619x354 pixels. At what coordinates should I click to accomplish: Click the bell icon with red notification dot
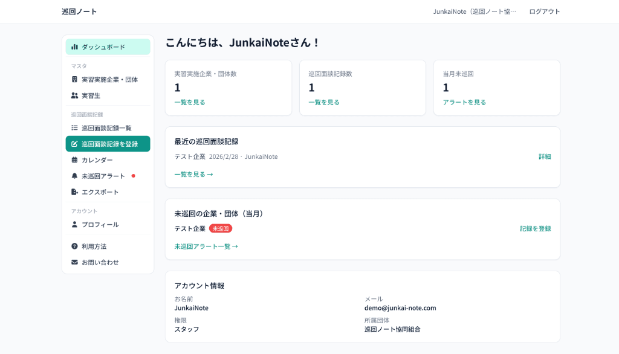pos(74,176)
